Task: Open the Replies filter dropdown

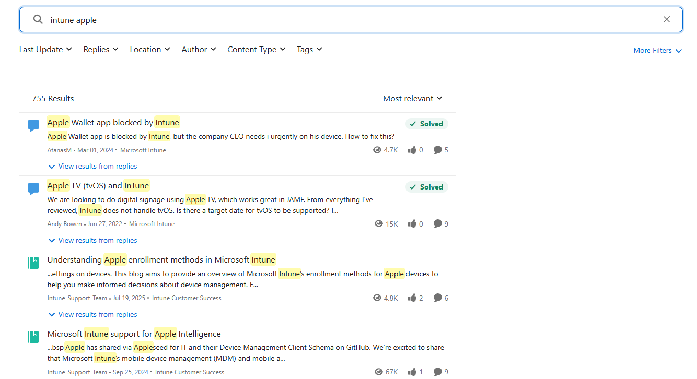Action: point(101,50)
